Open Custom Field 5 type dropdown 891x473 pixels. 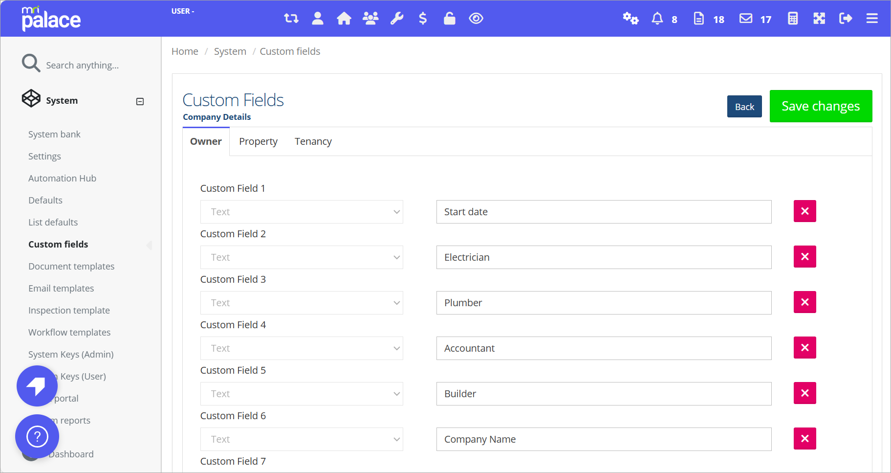(302, 394)
